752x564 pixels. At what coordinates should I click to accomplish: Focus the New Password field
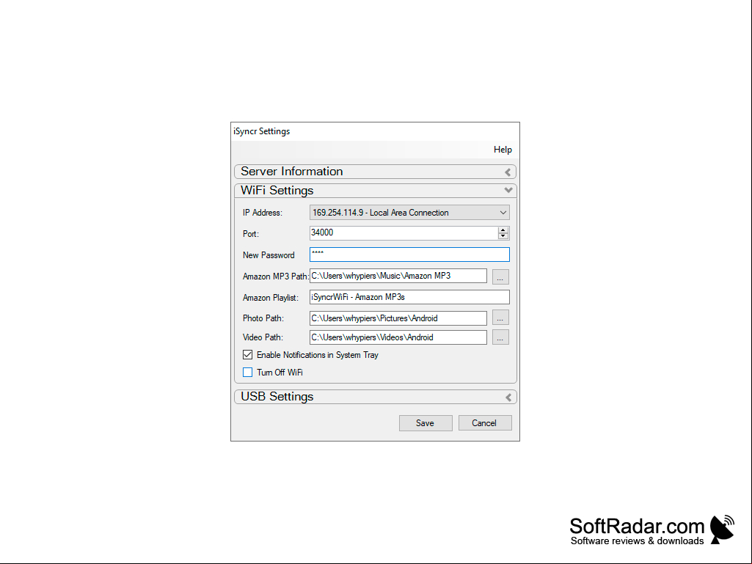click(x=409, y=254)
